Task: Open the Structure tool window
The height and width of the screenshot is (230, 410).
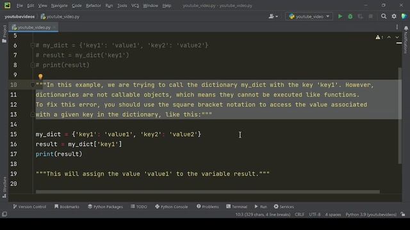Action: pos(4,187)
